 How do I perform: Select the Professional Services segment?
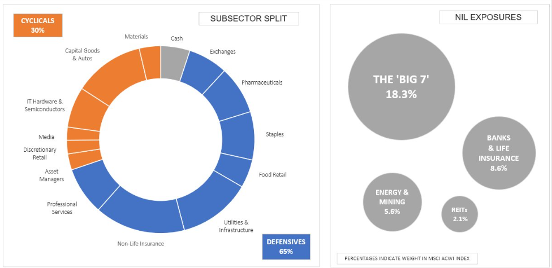[92, 182]
